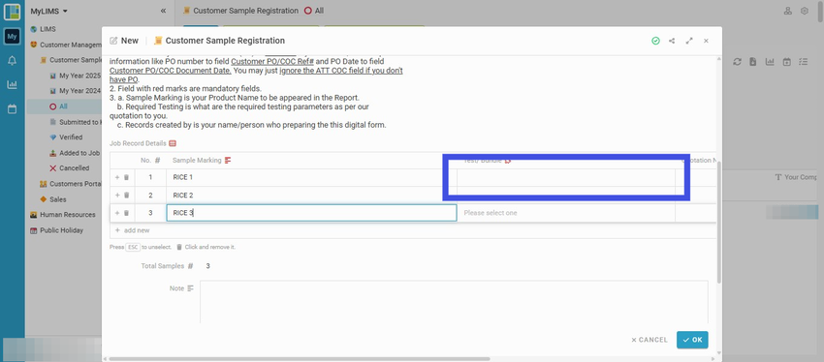Click the green check status icon
The image size is (824, 362).
(x=655, y=41)
